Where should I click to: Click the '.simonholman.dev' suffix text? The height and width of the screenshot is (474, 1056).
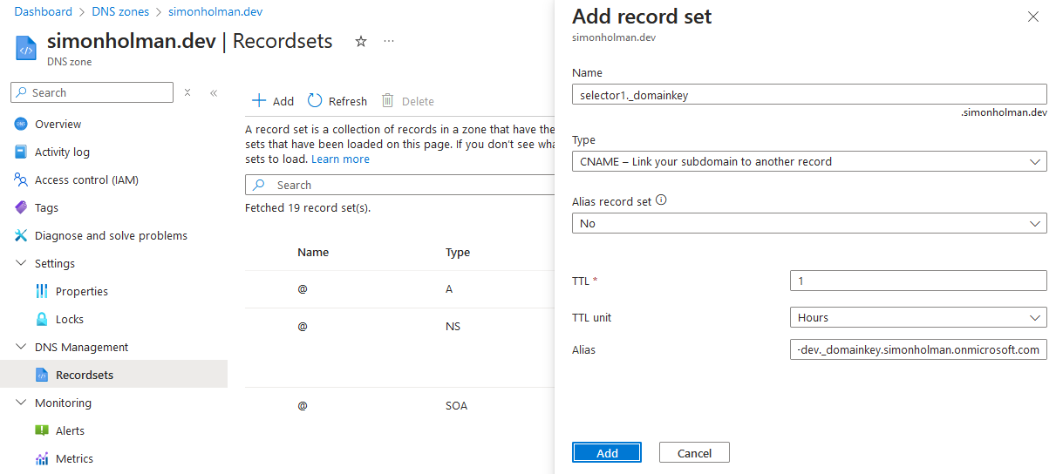click(1004, 112)
